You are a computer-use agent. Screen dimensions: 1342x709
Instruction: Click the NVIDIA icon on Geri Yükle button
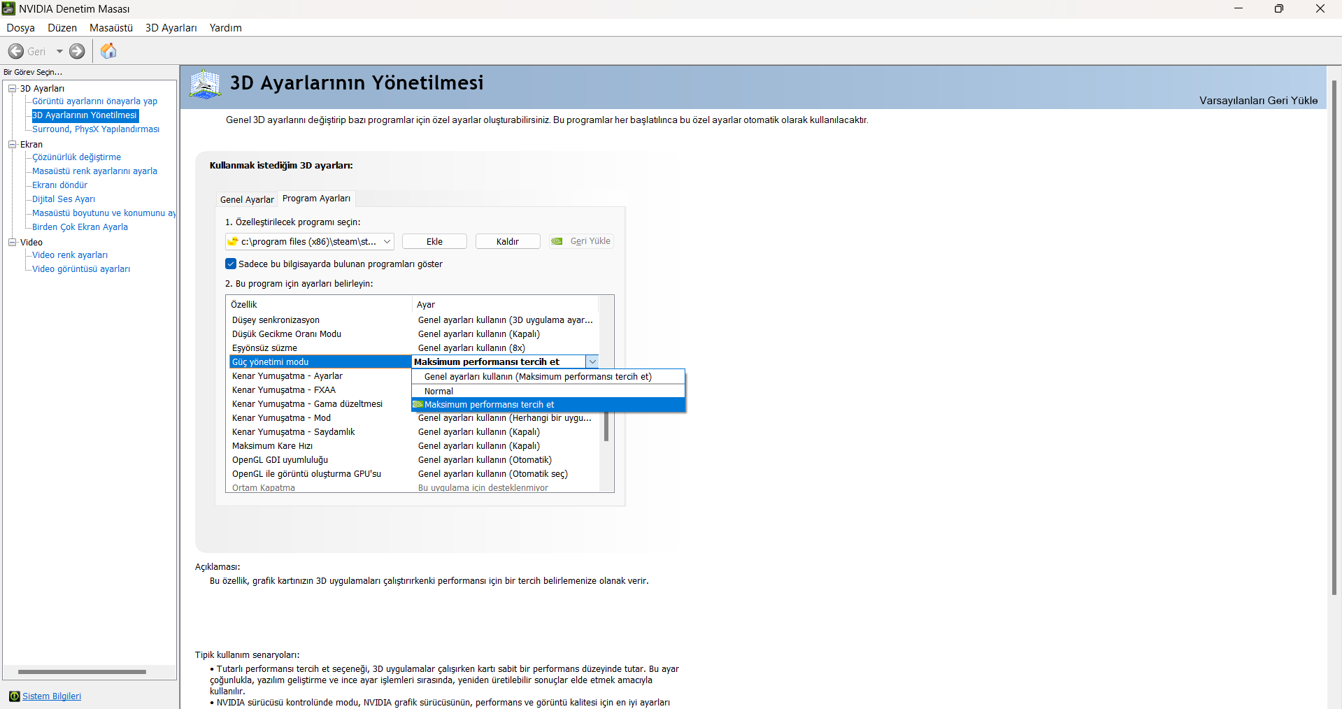(x=557, y=241)
